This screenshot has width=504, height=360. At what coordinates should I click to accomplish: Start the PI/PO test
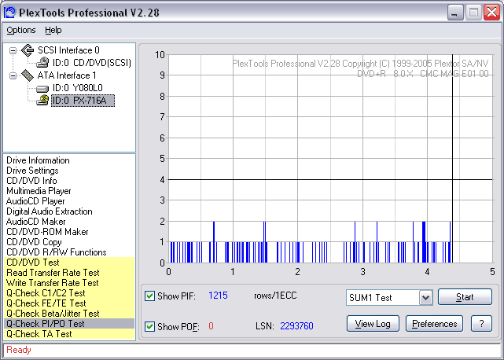click(465, 296)
